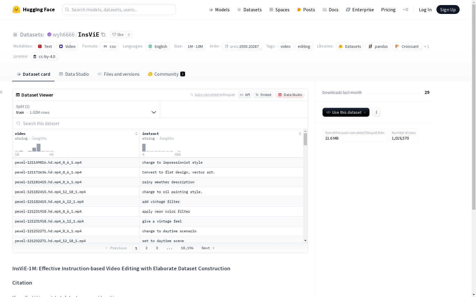Select the 1M - 10M size tag
Screen dimensions: 476x297
(195, 46)
